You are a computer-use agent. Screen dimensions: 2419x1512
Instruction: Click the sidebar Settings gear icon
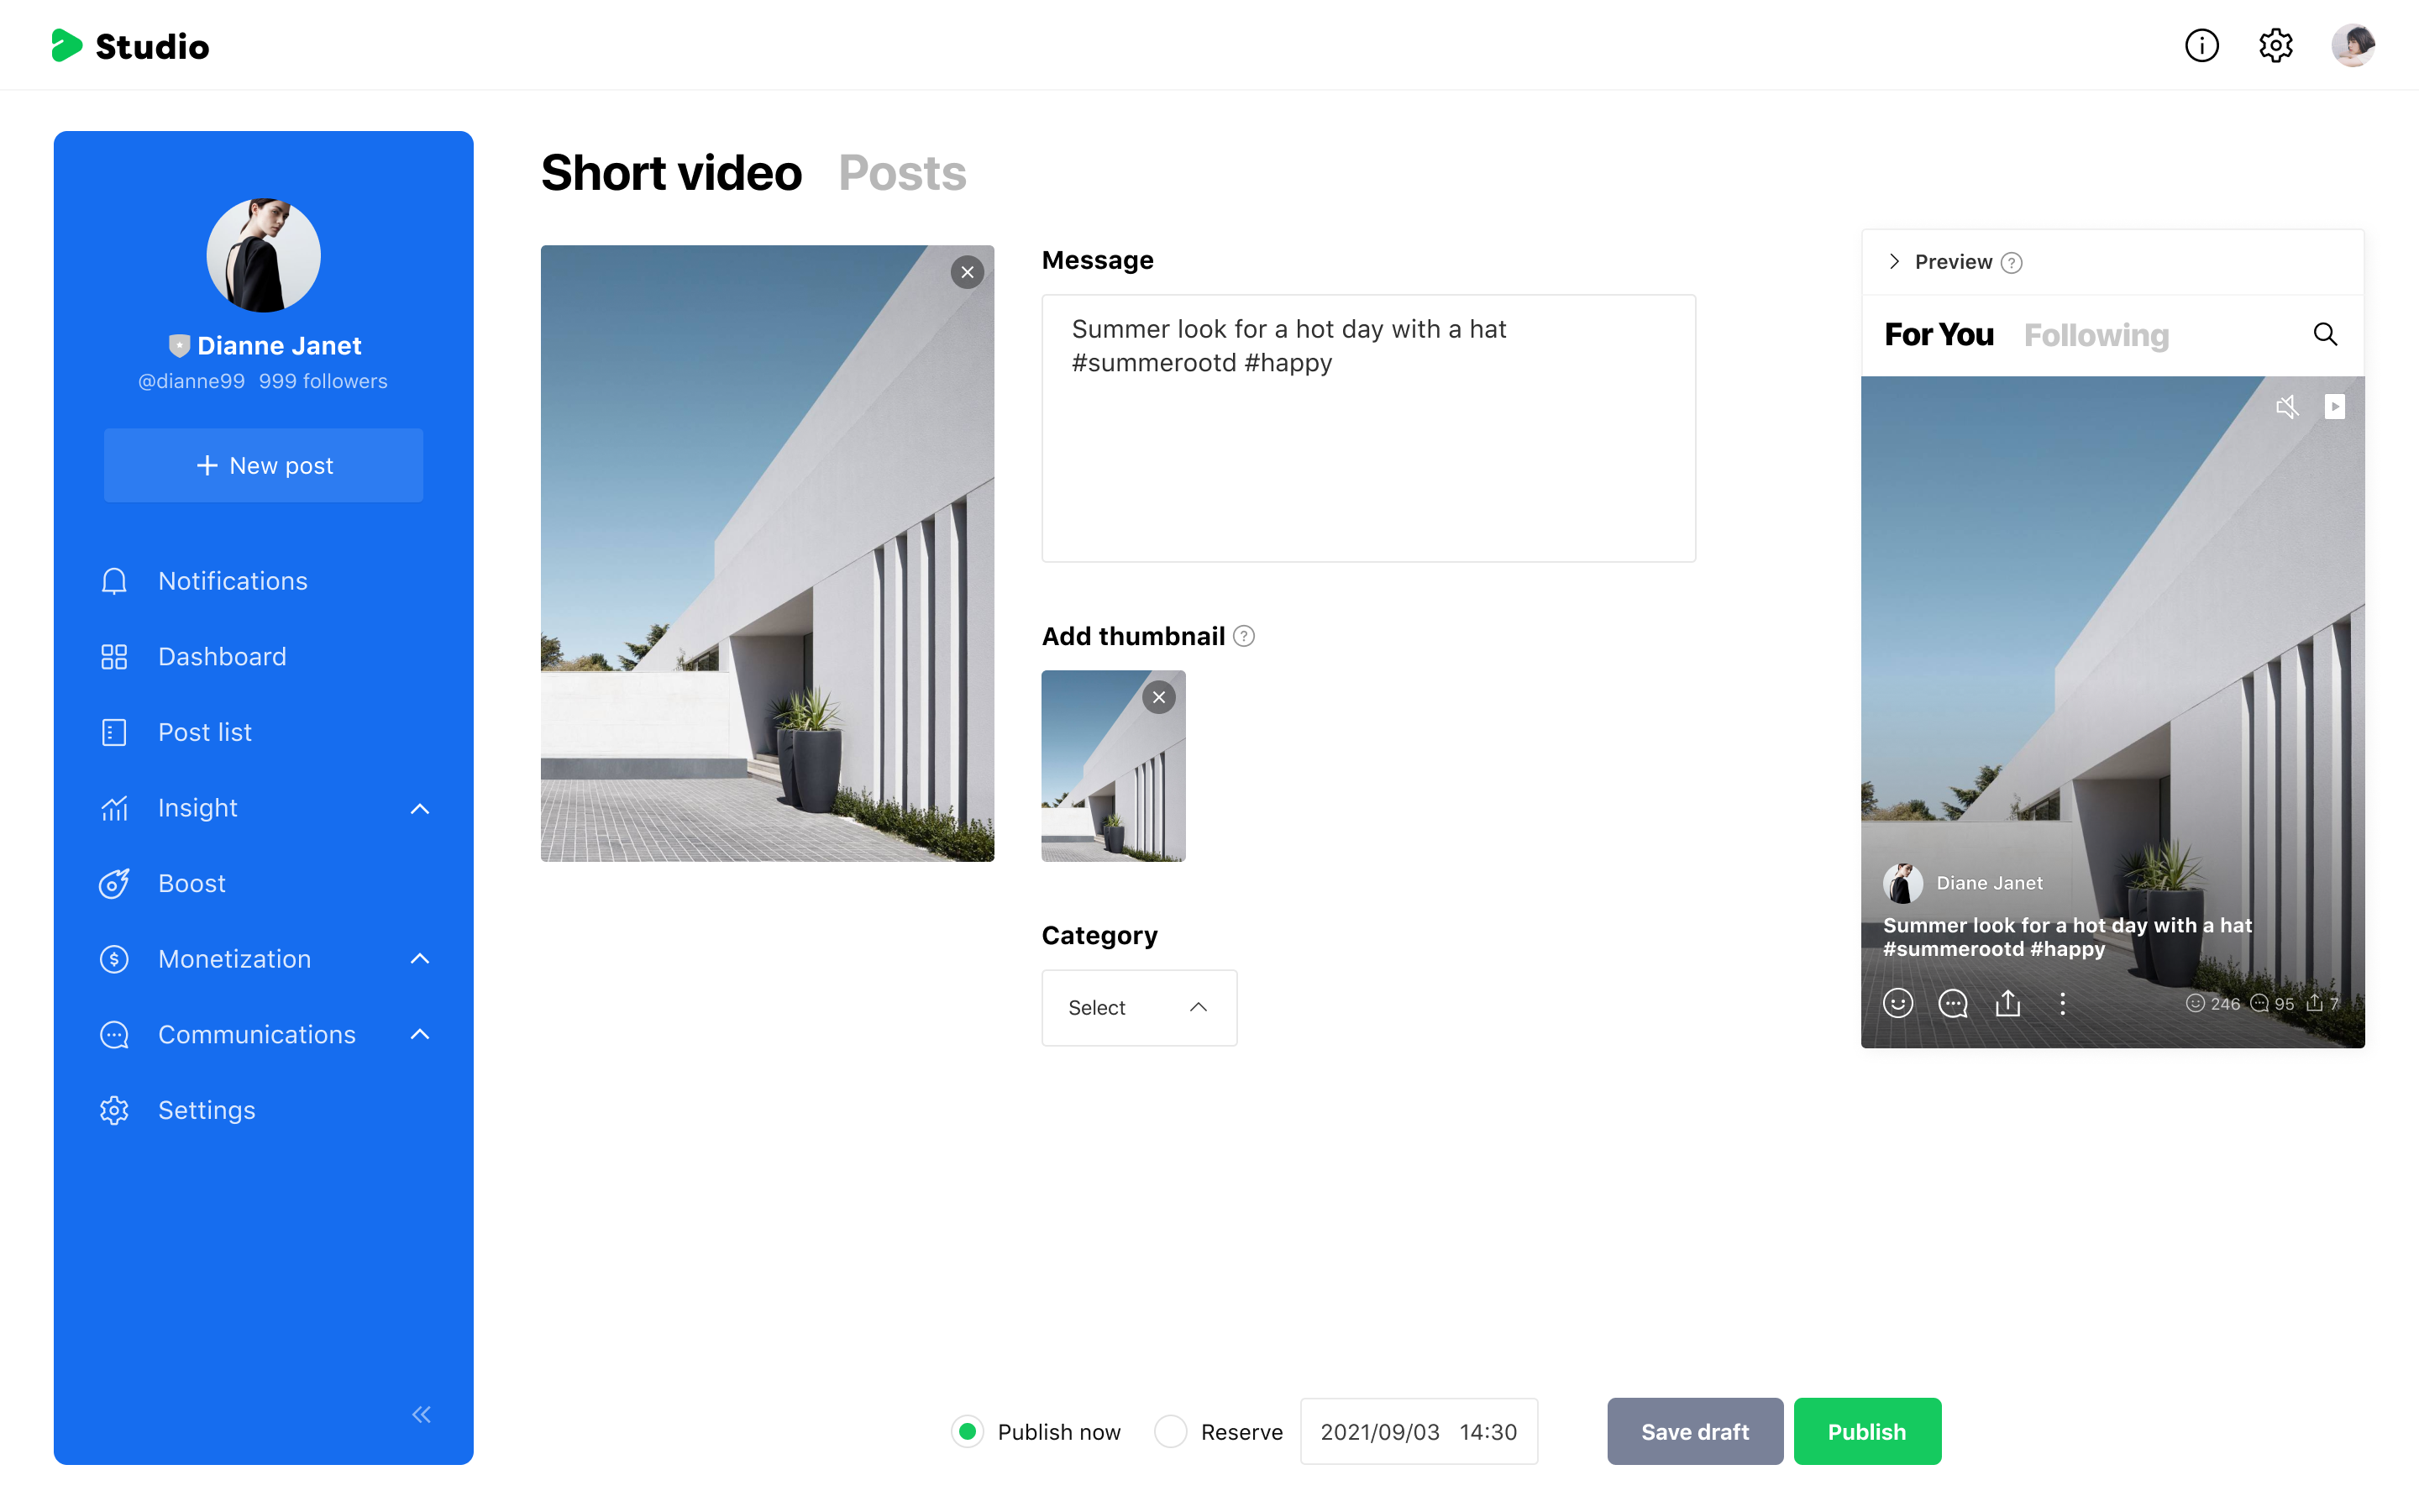114,1110
